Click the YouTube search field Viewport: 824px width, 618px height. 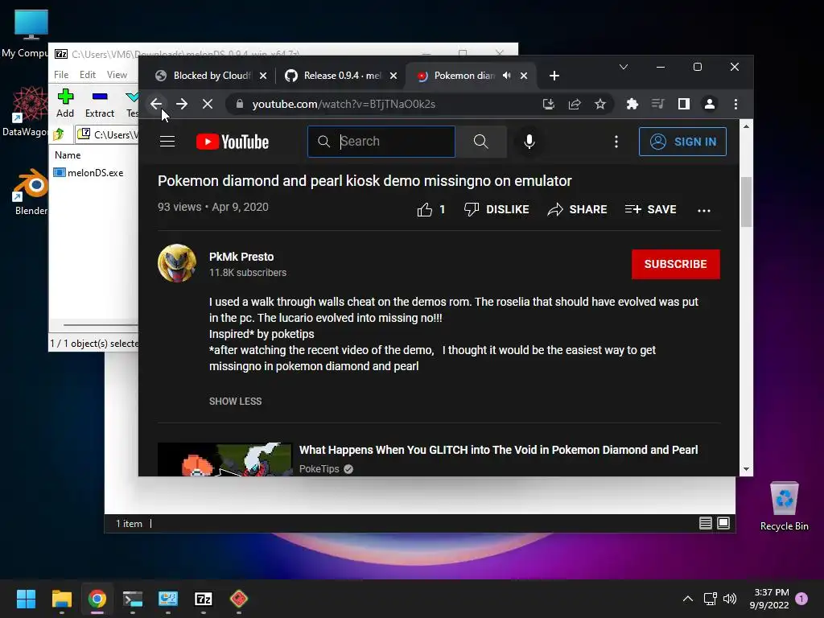(381, 142)
